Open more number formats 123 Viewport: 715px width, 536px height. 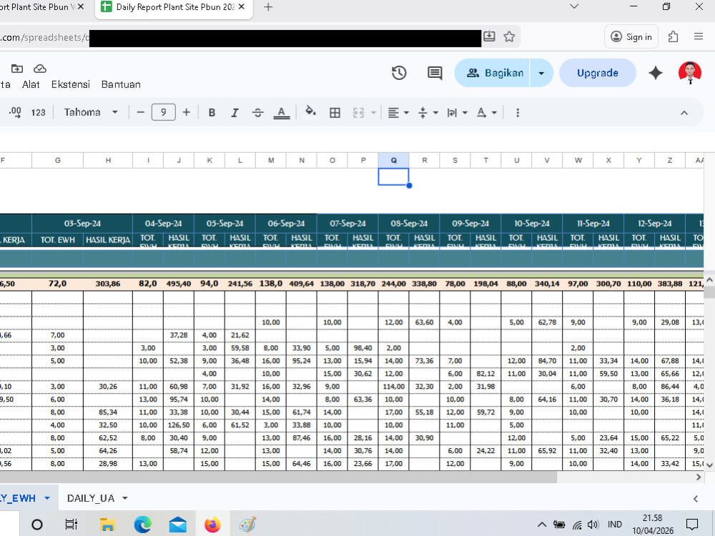click(39, 113)
